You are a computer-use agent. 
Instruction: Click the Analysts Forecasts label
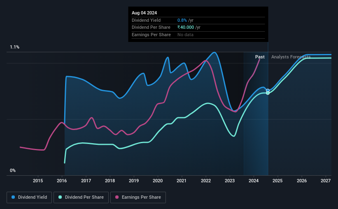[291, 57]
